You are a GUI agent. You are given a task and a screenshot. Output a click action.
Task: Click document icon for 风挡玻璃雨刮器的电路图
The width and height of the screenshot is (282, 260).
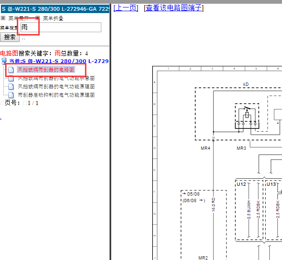11,70
